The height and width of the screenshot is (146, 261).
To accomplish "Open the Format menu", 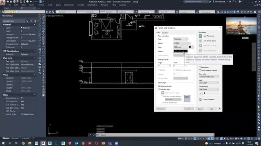I will [x=41, y=5].
